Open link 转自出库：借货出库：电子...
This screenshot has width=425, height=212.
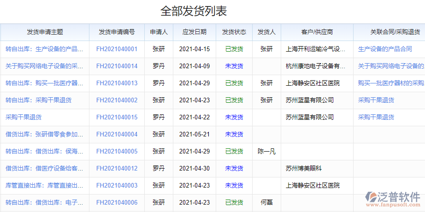point(44,203)
